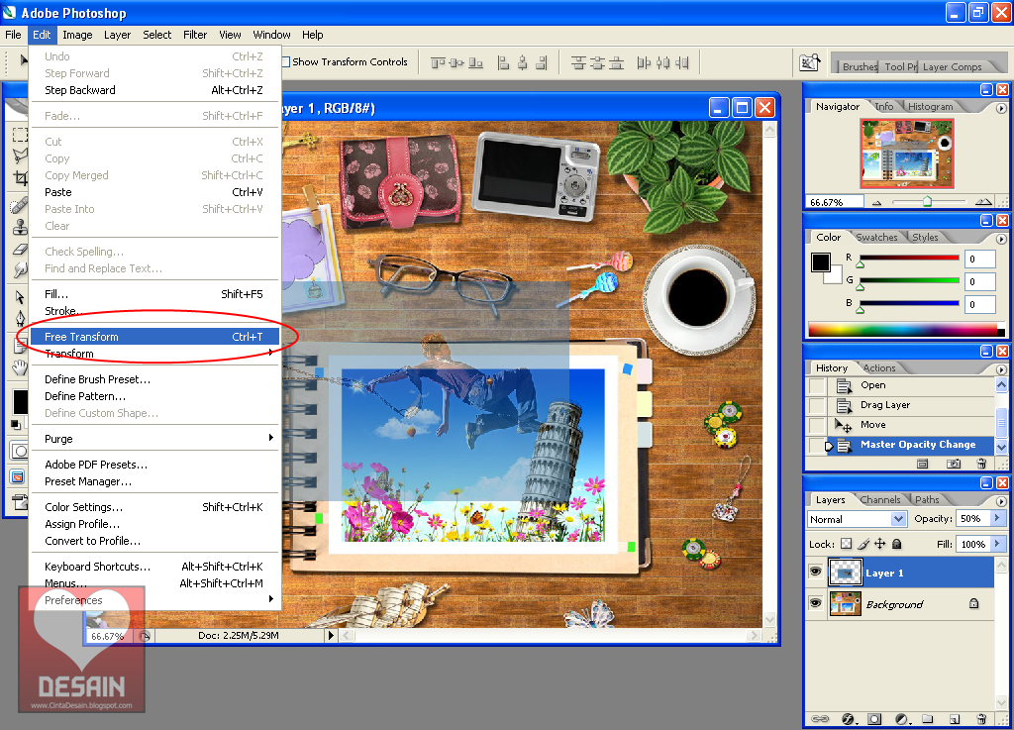Reset to default foreground/background colors icon
The image size is (1014, 730).
click(16, 425)
